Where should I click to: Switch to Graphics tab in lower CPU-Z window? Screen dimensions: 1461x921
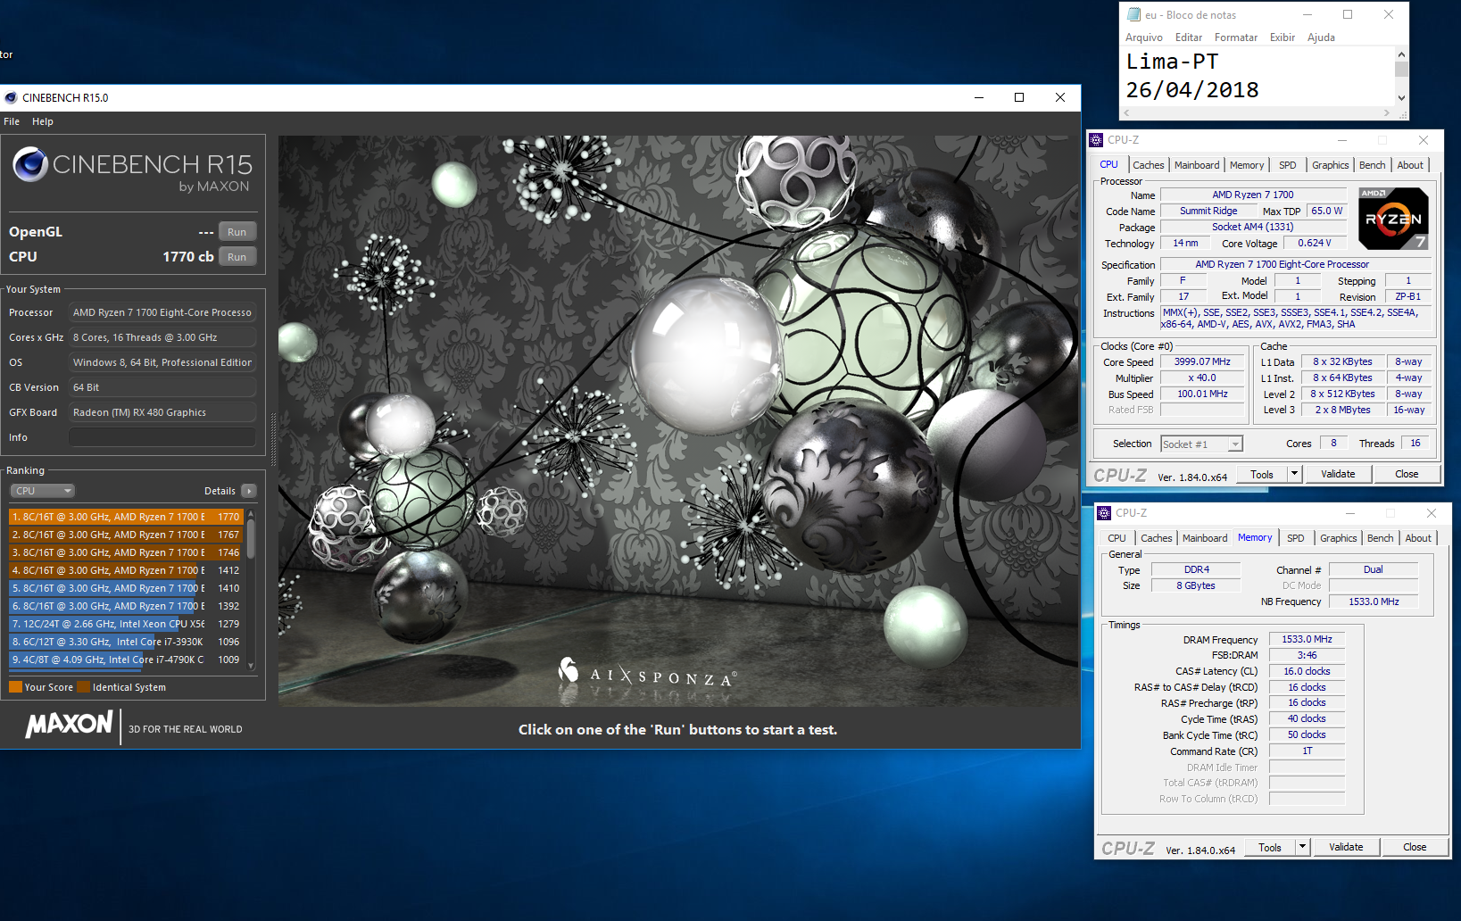(x=1338, y=538)
